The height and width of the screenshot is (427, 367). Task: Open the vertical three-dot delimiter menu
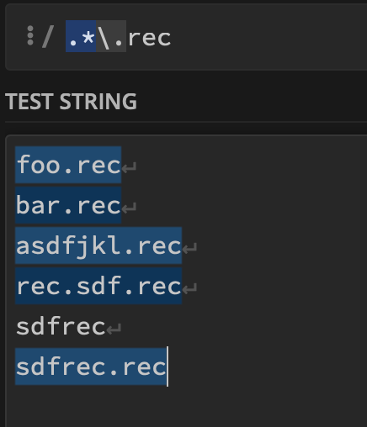[30, 35]
